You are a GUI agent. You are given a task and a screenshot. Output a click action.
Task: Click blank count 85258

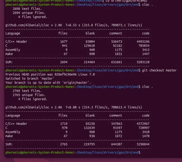coord(90,123)
